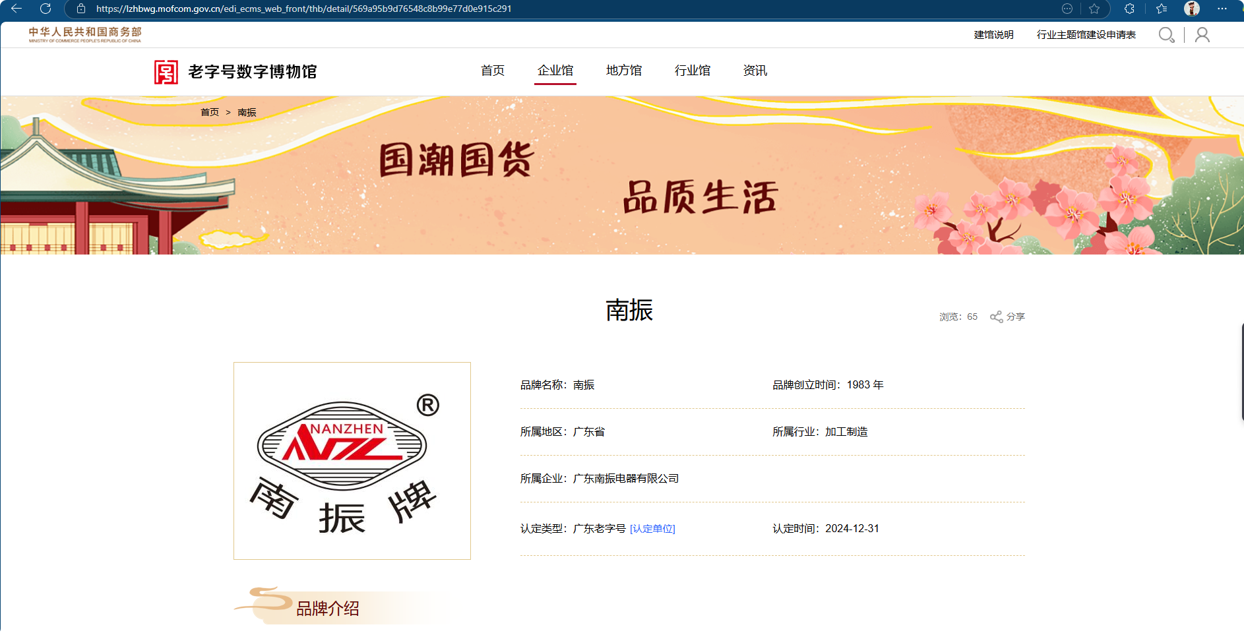Click the browser profile avatar
This screenshot has width=1244, height=635.
coord(1191,9)
